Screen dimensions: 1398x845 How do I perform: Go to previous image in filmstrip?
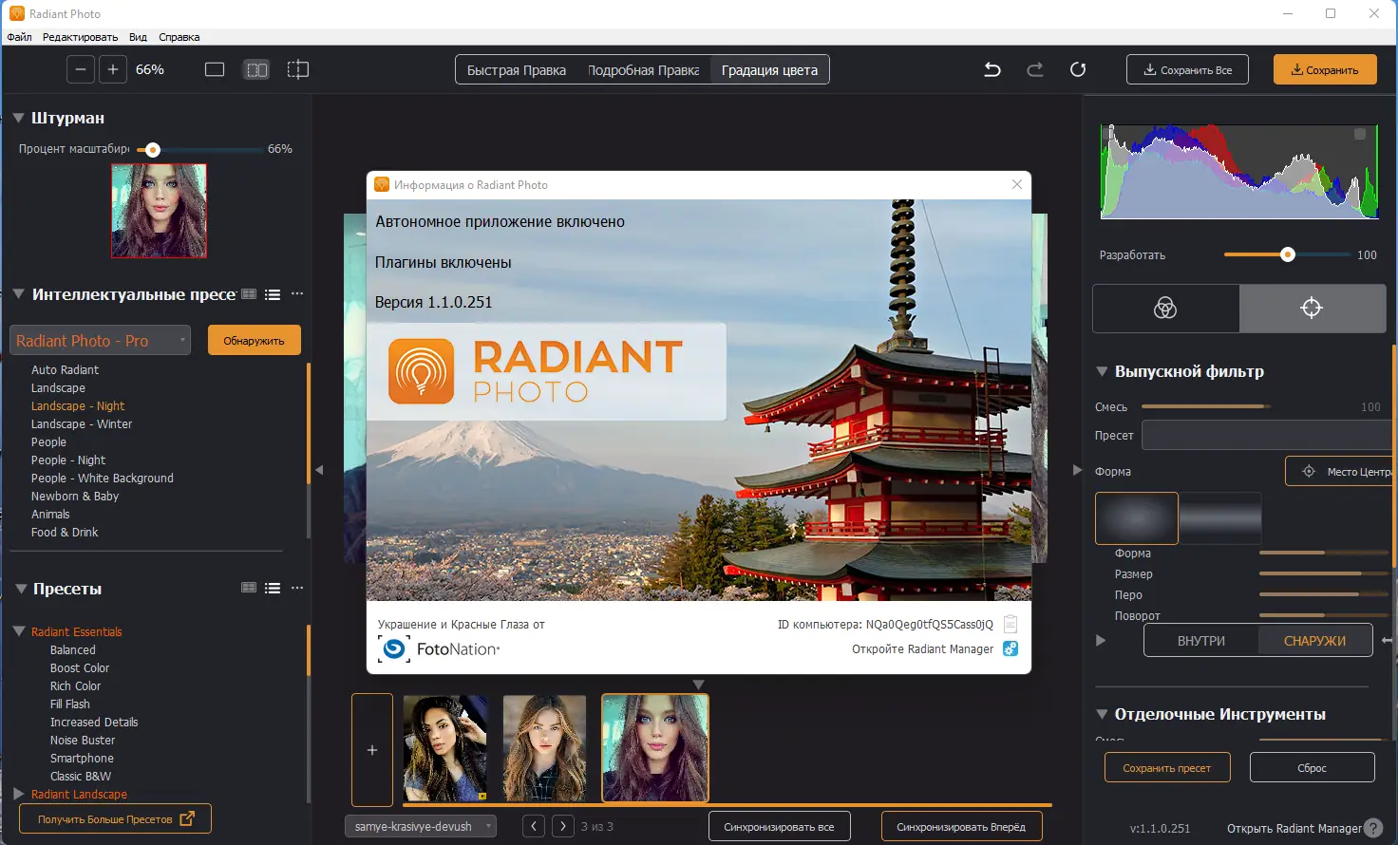[534, 827]
